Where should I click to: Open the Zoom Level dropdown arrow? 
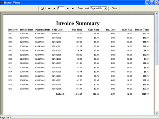105,8
